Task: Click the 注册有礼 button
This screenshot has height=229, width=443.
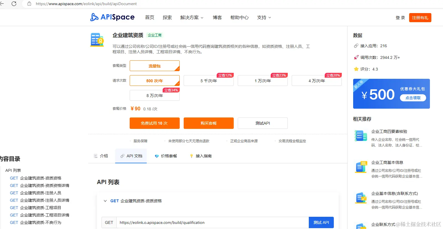Action: [420, 18]
